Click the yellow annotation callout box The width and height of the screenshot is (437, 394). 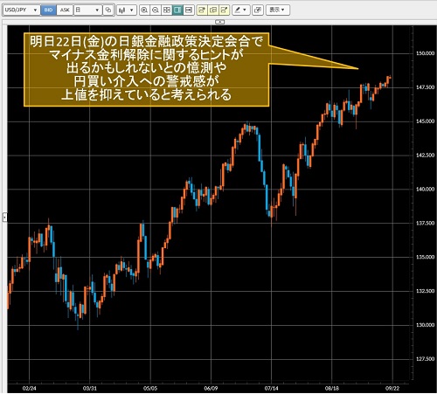(x=146, y=70)
